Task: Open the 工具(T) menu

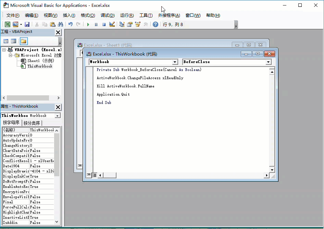Action: click(x=146, y=15)
